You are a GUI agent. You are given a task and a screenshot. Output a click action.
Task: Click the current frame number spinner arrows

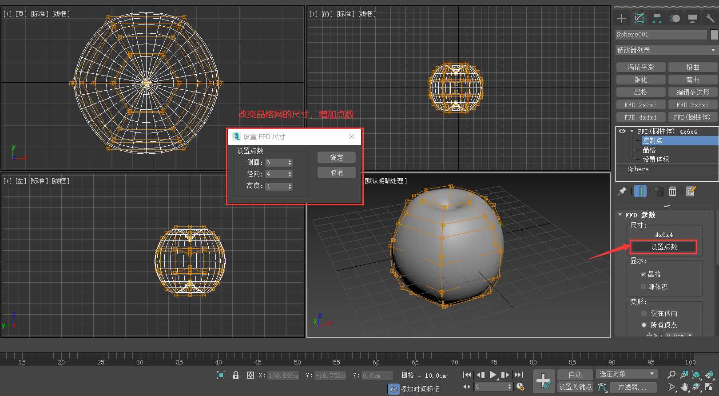point(509,387)
